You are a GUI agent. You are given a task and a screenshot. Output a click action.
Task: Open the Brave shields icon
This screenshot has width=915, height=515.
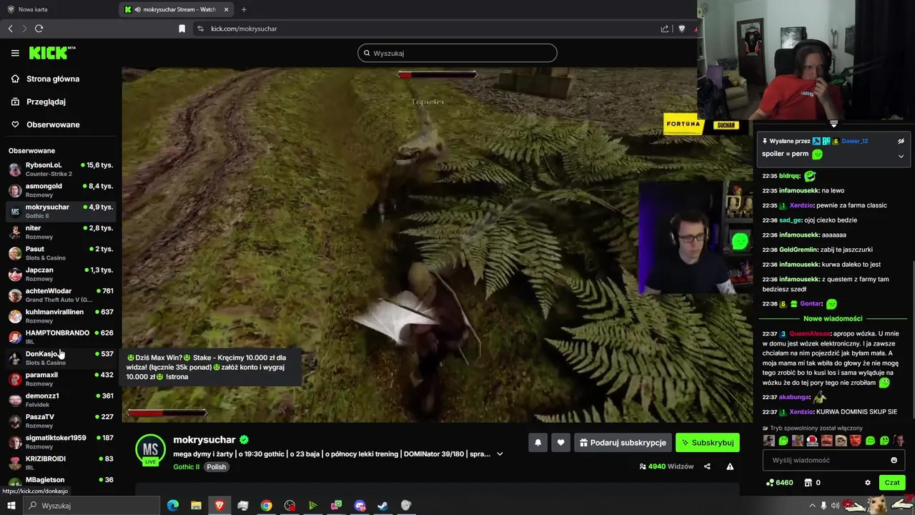pyautogui.click(x=682, y=29)
